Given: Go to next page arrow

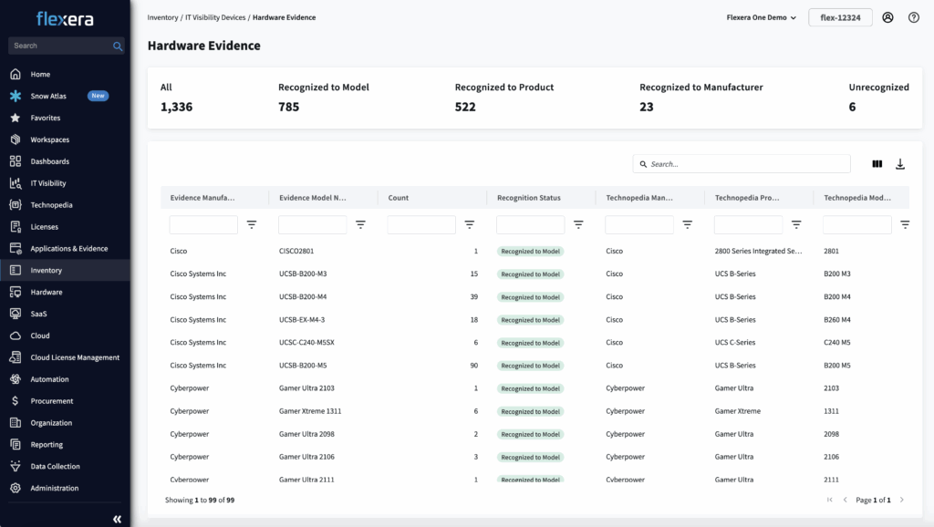Looking at the screenshot, I should pos(902,500).
